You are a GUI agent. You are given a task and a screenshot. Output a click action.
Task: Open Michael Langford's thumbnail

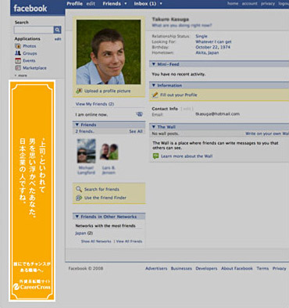click(x=86, y=151)
